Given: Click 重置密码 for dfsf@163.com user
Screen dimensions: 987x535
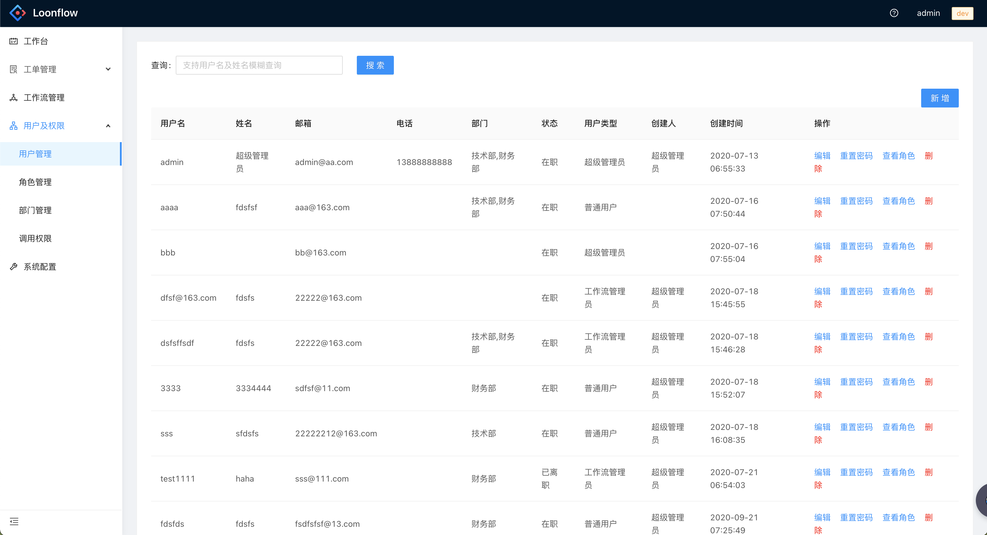Looking at the screenshot, I should tap(856, 291).
